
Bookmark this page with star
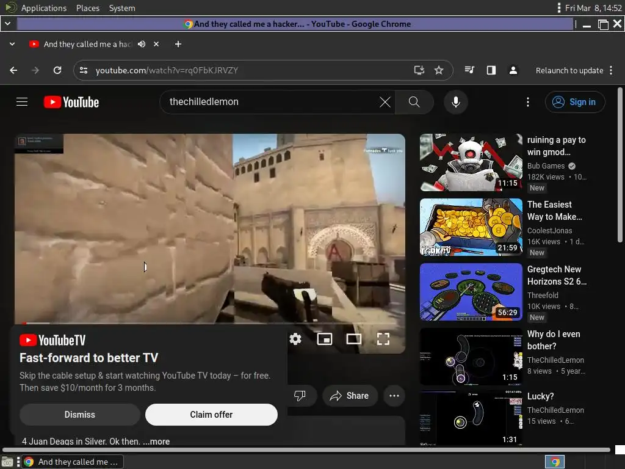pyautogui.click(x=439, y=70)
